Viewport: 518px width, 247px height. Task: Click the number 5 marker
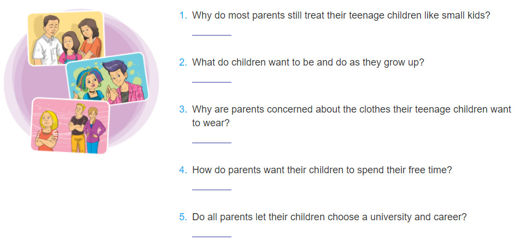(x=183, y=217)
